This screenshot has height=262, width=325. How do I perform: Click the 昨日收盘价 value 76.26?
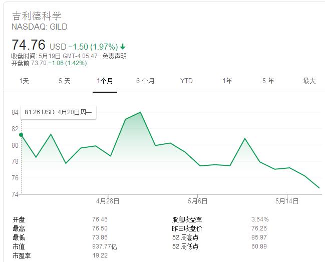pos(259,228)
